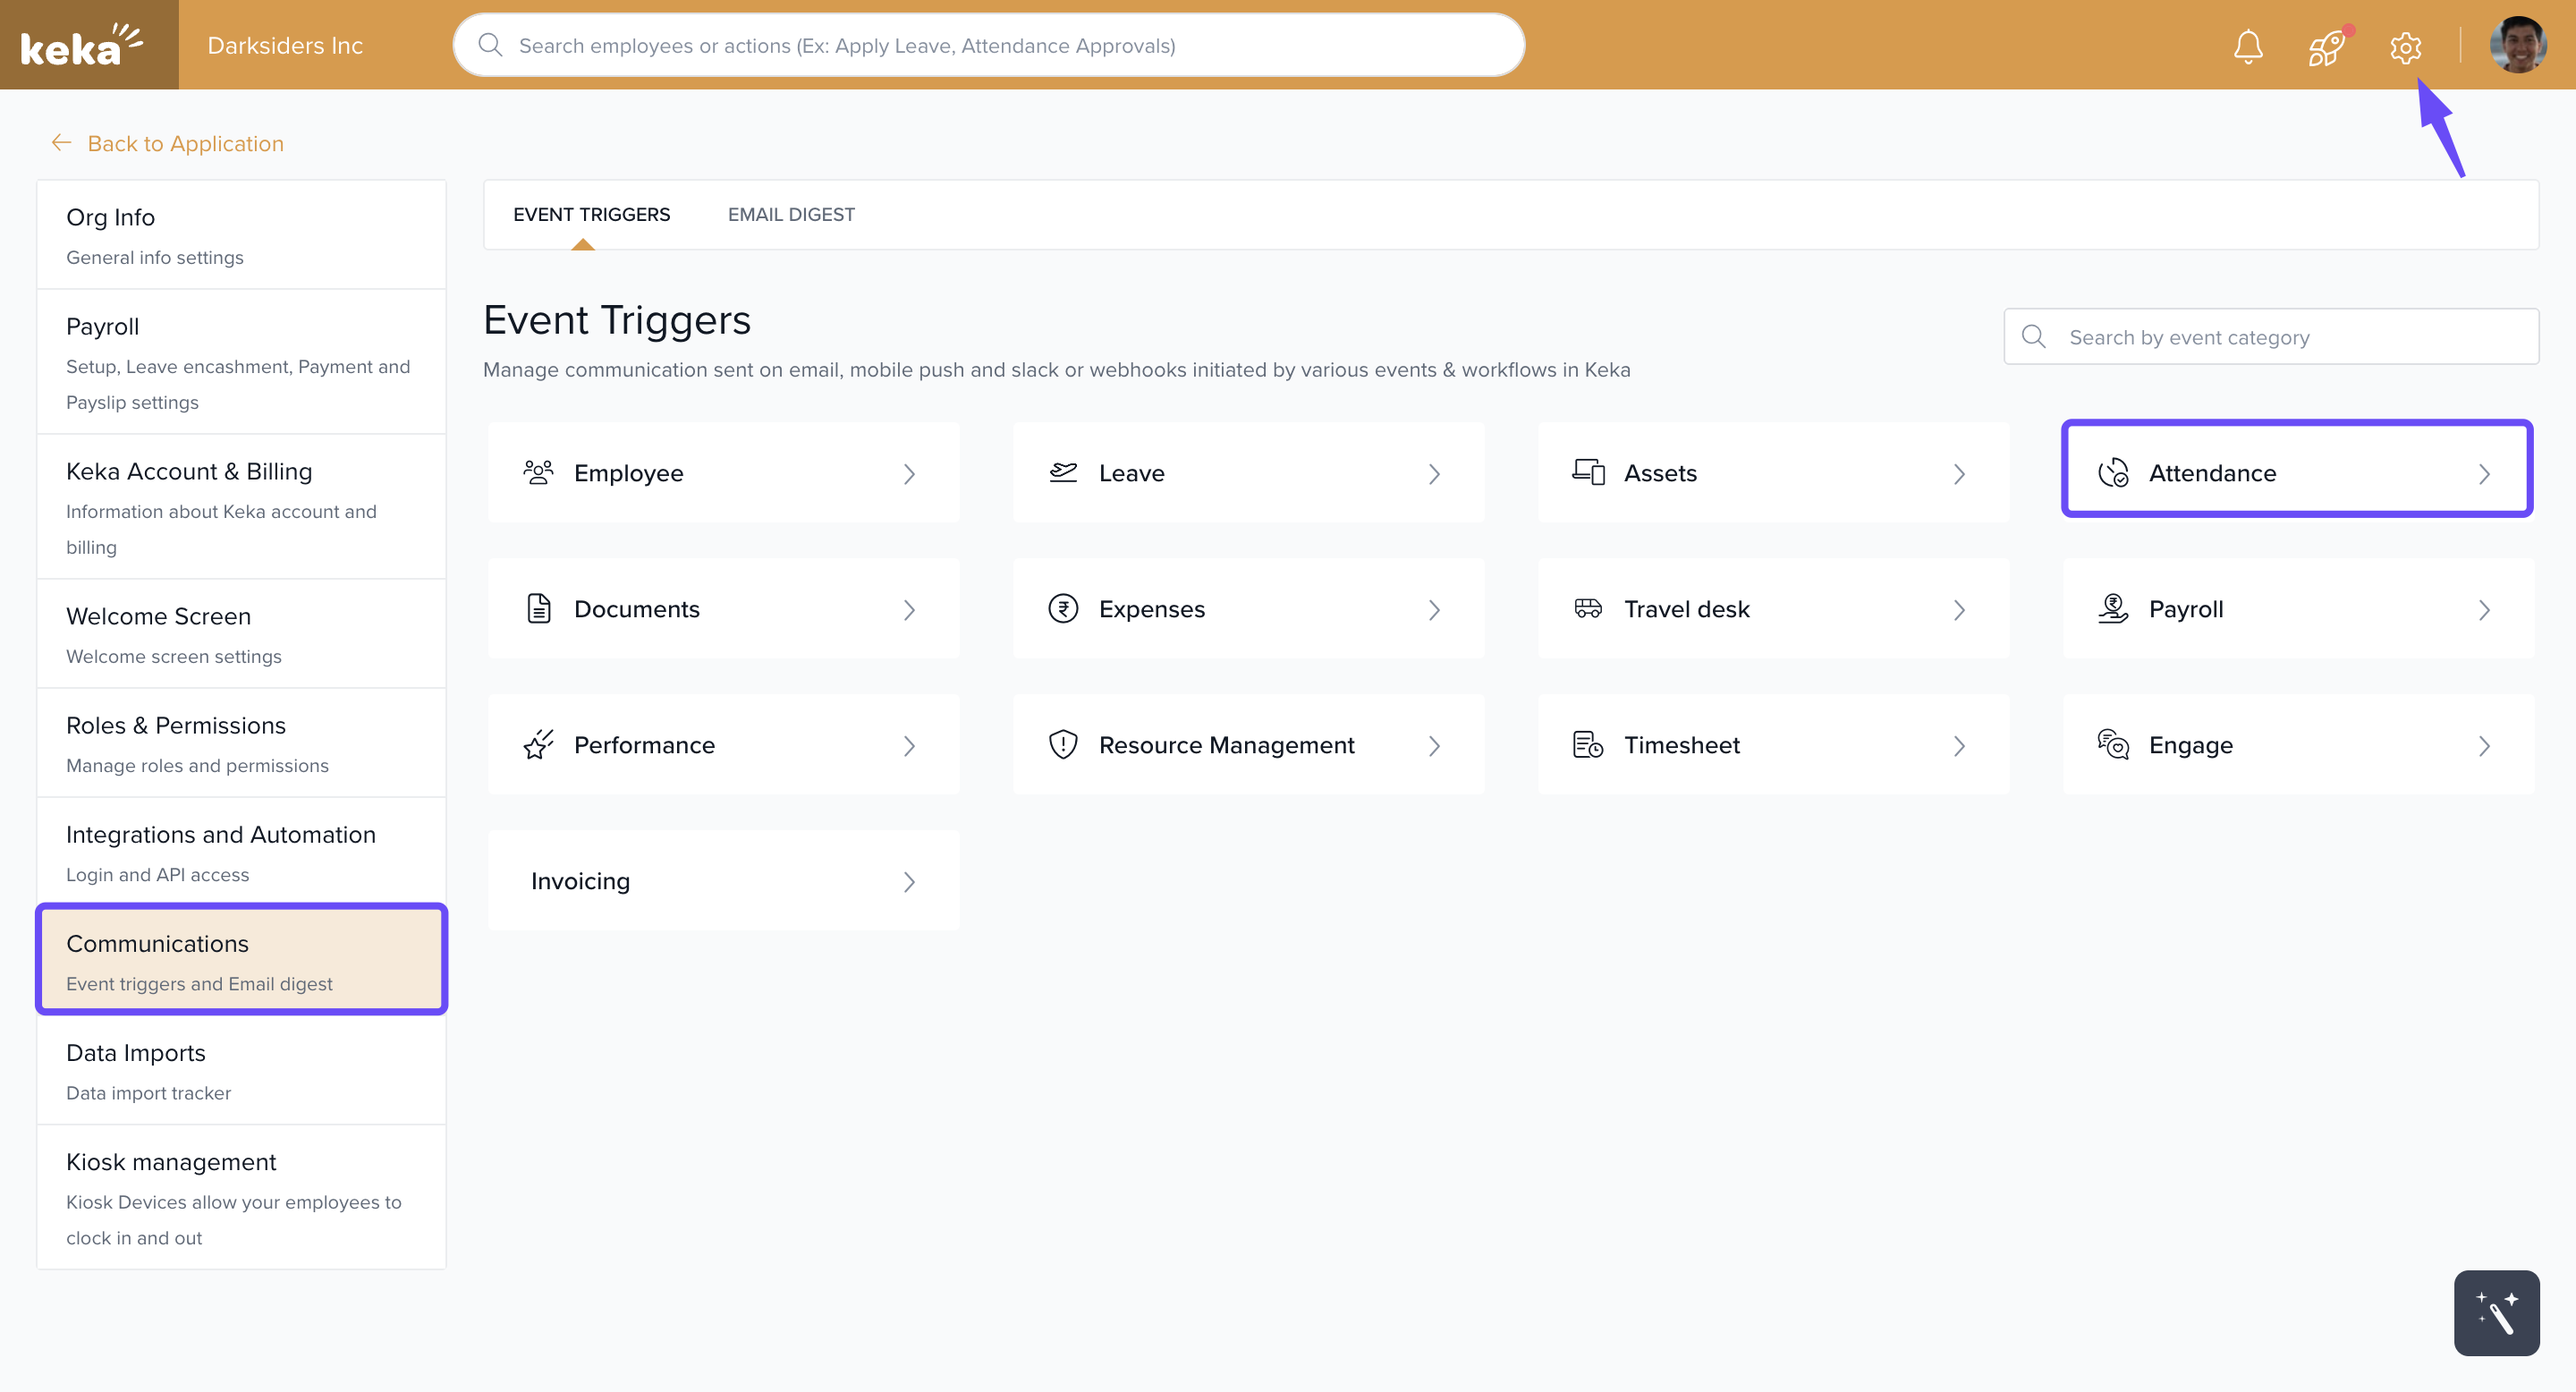This screenshot has height=1392, width=2576.
Task: Click the rocket icon in header
Action: point(2326,46)
